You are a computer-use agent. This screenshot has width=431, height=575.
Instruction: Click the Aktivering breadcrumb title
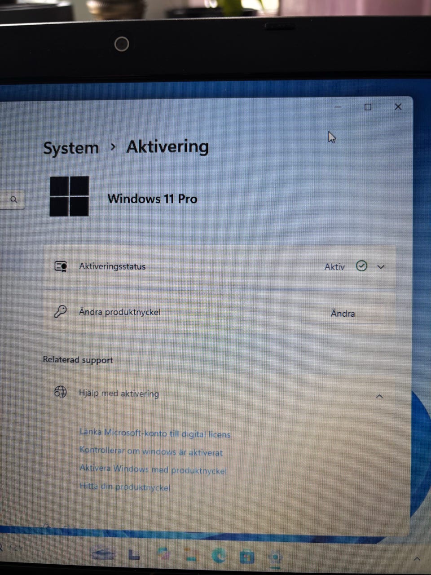(x=167, y=147)
